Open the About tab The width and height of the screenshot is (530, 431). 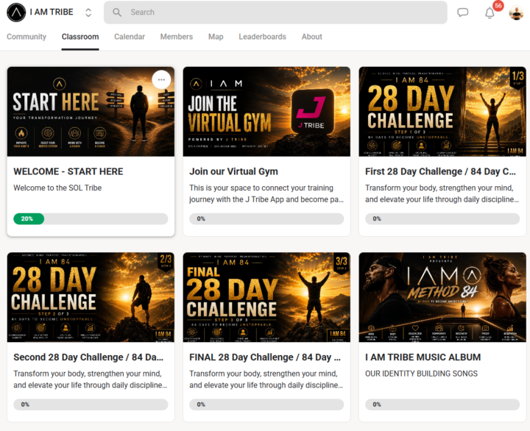pyautogui.click(x=311, y=37)
